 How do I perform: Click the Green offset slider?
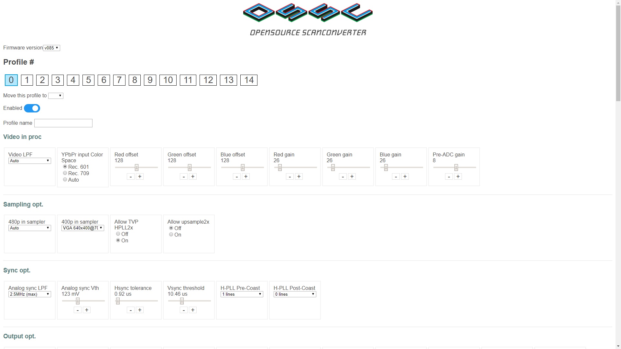190,167
